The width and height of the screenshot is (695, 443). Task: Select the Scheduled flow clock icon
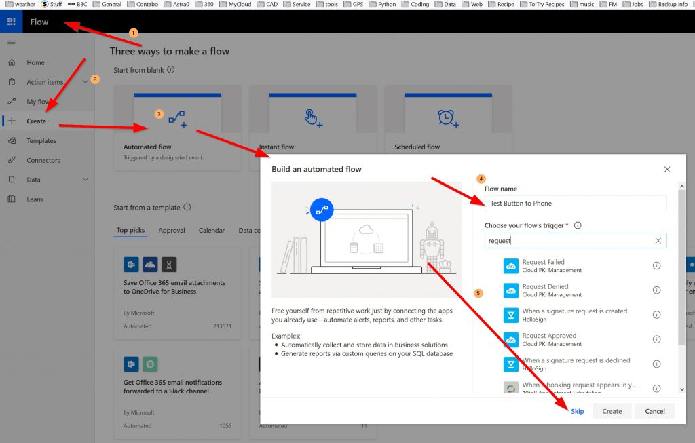tap(447, 119)
